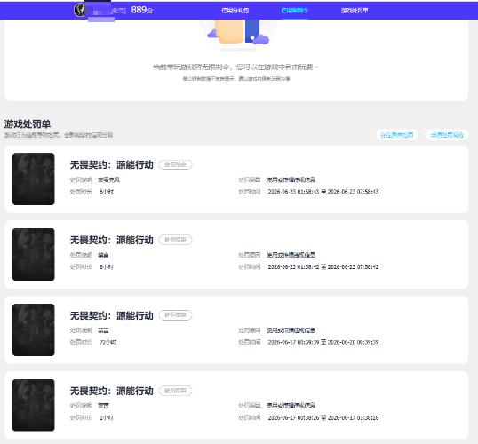Image resolution: width=478 pixels, height=444 pixels.
Task: Click the 存在异常处罚 button
Action: click(x=396, y=135)
